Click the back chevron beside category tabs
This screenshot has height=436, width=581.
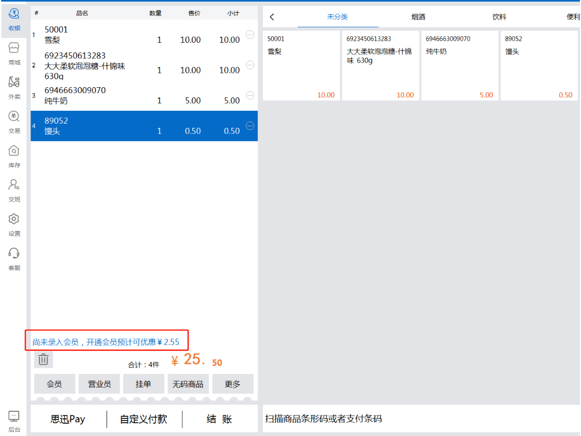[x=272, y=17]
